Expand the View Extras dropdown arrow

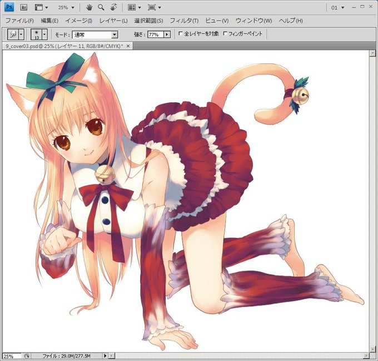47,8
